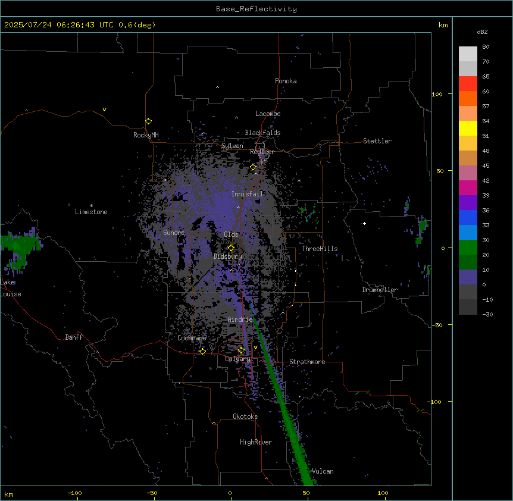This screenshot has width=513, height=501.
Task: Click the Sylvan label on map
Action: point(232,146)
